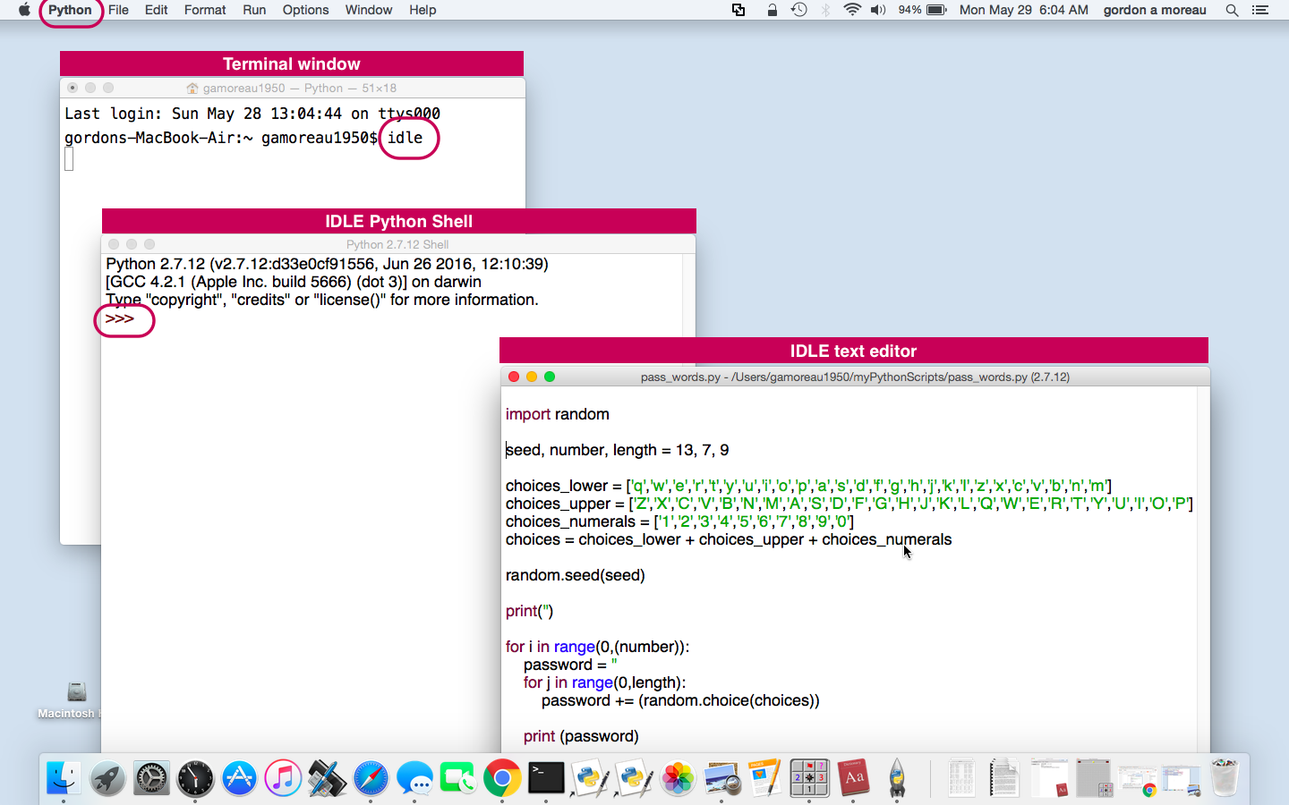
Task: Open the Run menu
Action: coord(254,10)
